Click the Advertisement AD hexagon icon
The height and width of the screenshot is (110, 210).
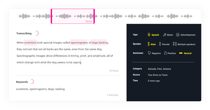(x=178, y=35)
